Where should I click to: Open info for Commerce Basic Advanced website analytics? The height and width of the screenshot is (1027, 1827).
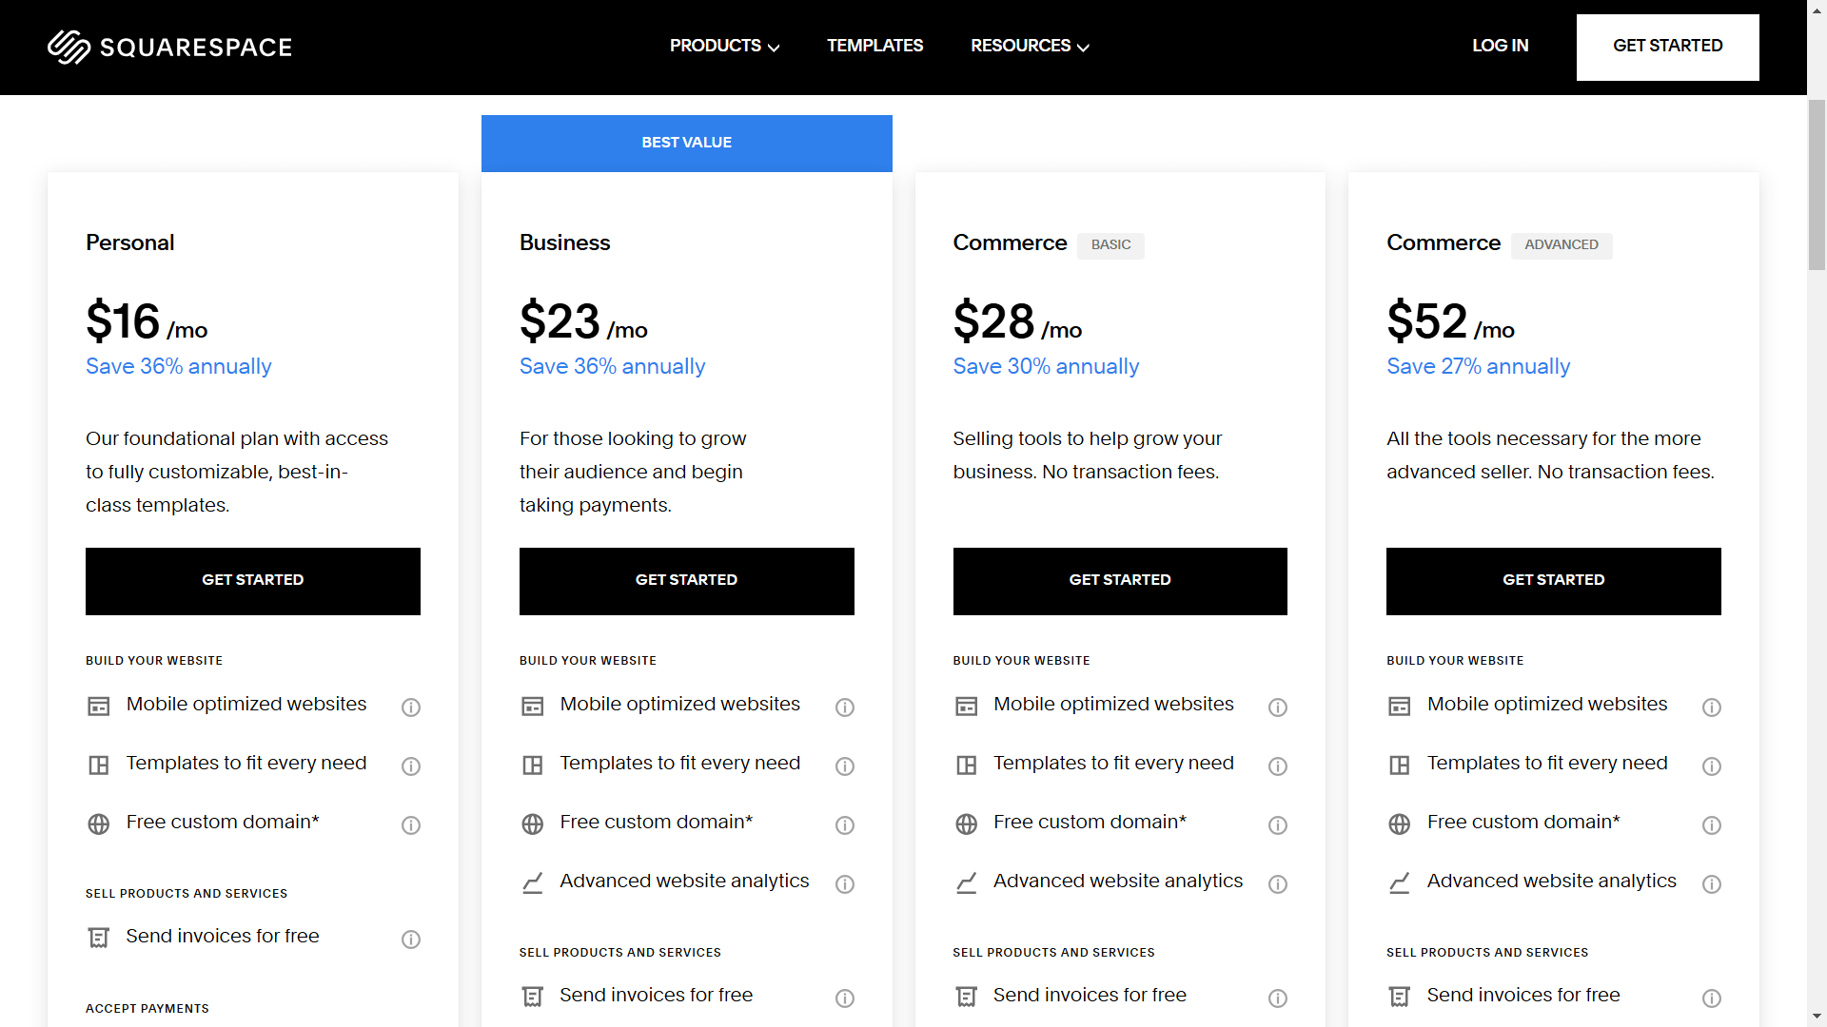coord(1277,883)
